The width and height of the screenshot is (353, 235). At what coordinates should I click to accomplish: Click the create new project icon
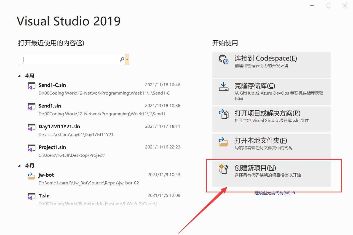click(x=223, y=169)
